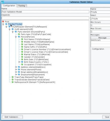Expand the Birth State/Country (716) node
Screen dimensions: 110x121
[19, 62]
